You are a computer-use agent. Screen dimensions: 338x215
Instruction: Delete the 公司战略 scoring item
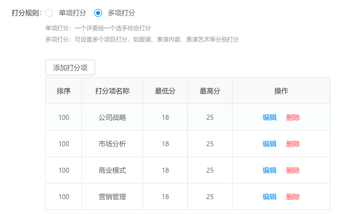[x=293, y=118]
